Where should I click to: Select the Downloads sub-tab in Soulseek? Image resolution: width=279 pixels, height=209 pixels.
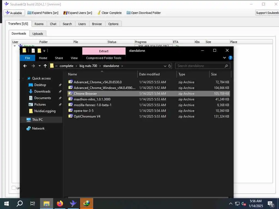pos(19,33)
